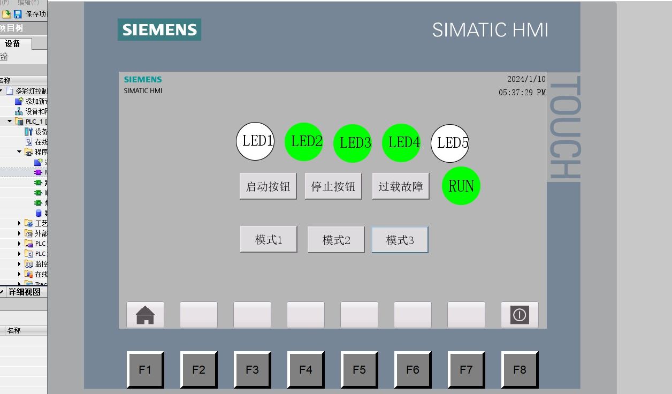Select the 多彩灯控制 project document icon

(x=10, y=91)
